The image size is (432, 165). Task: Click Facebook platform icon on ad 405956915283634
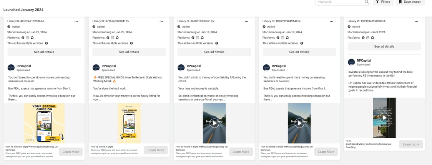(x=23, y=38)
